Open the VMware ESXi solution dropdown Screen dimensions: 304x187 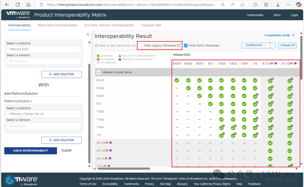(44, 49)
